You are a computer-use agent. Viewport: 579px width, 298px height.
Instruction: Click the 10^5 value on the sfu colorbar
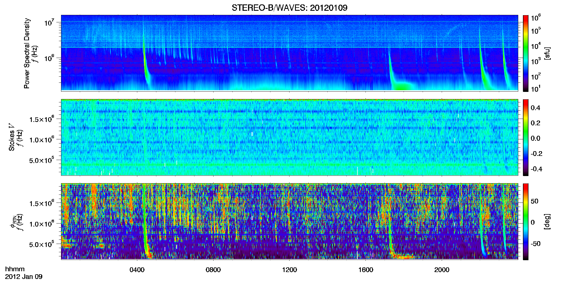pos(536,31)
